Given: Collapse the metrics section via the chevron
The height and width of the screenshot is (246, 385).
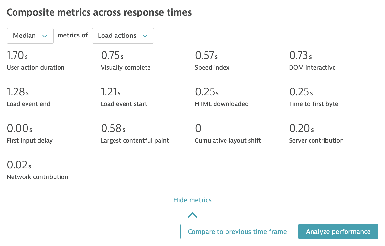Looking at the screenshot, I should 192,215.
